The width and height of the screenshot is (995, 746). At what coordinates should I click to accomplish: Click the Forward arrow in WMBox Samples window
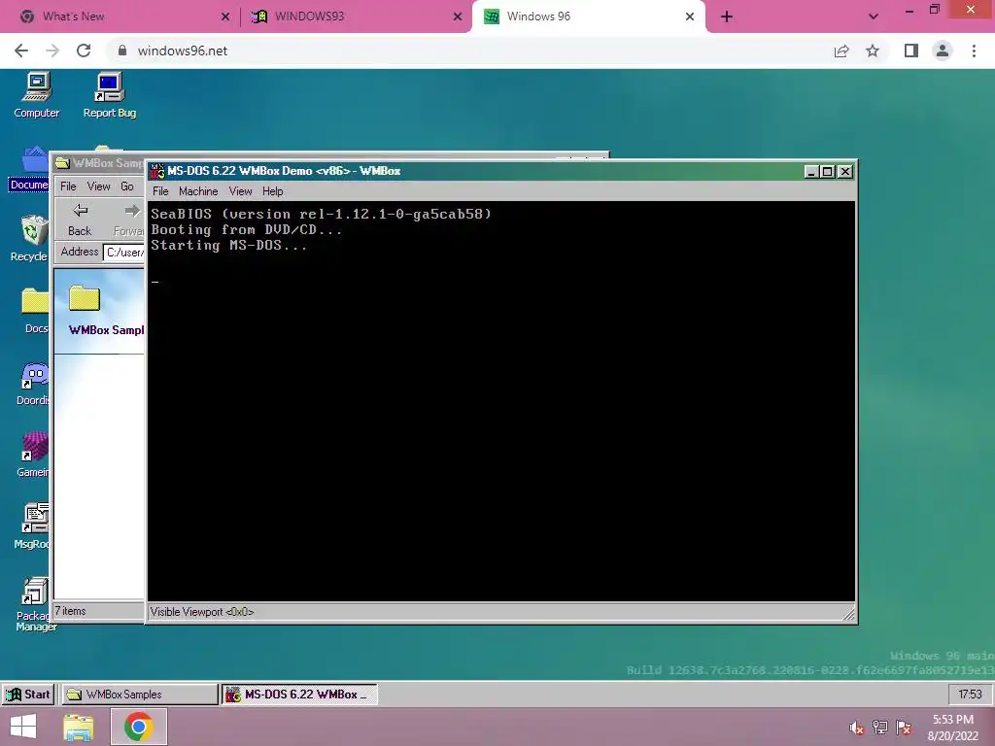pos(130,220)
